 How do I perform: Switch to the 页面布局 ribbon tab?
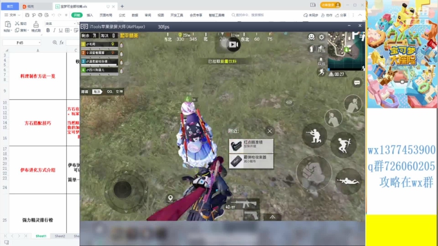tap(106, 15)
